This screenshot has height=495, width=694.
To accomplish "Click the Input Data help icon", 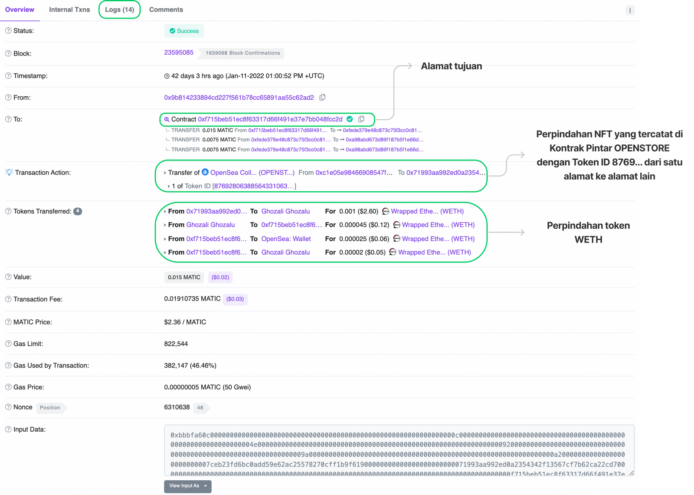I will coord(8,429).
